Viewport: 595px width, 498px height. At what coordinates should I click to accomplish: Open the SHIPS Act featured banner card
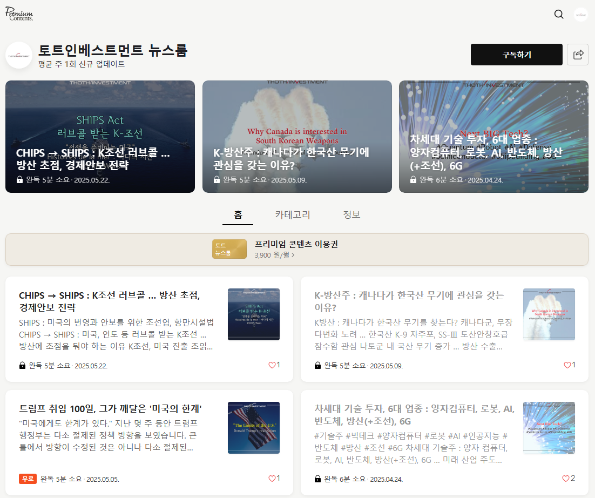100,137
